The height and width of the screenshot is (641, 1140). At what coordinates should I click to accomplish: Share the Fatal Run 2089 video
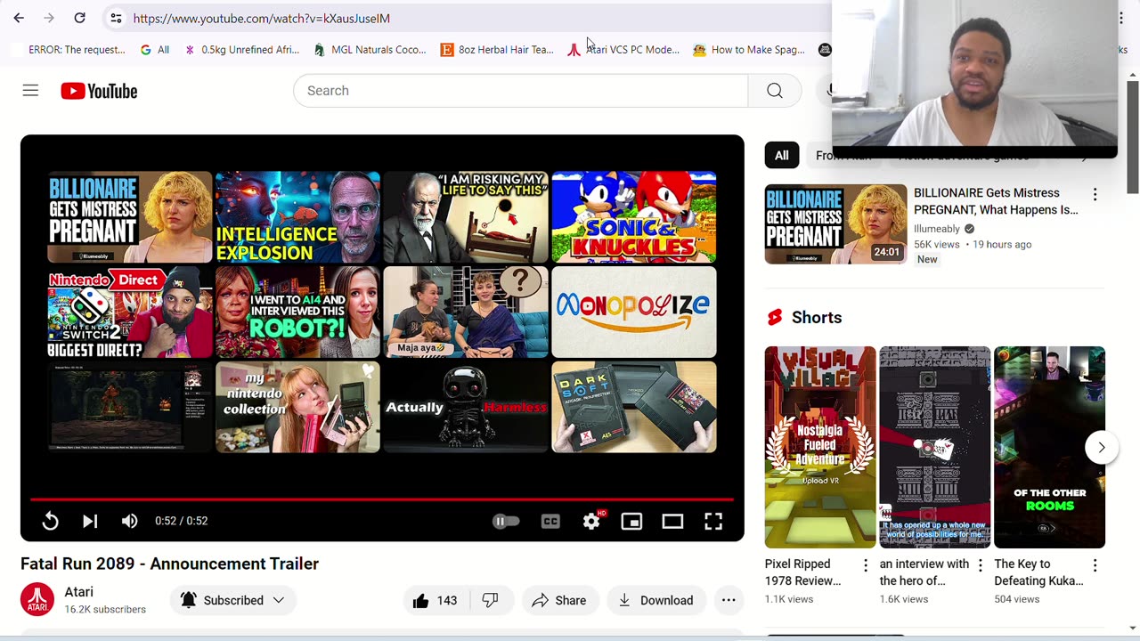[559, 600]
